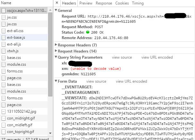Switch to the Headers tab
195x140 pixels.
coord(69,3)
